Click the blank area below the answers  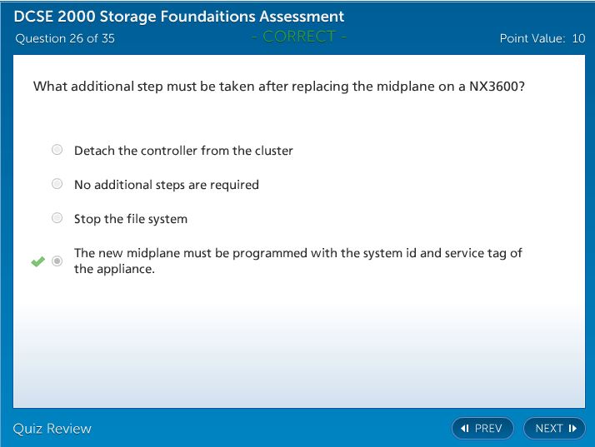tap(297, 350)
